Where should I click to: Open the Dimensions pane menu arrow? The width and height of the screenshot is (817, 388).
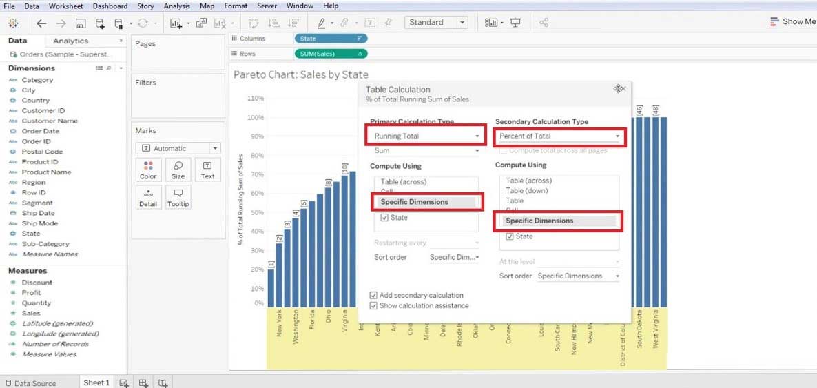121,68
